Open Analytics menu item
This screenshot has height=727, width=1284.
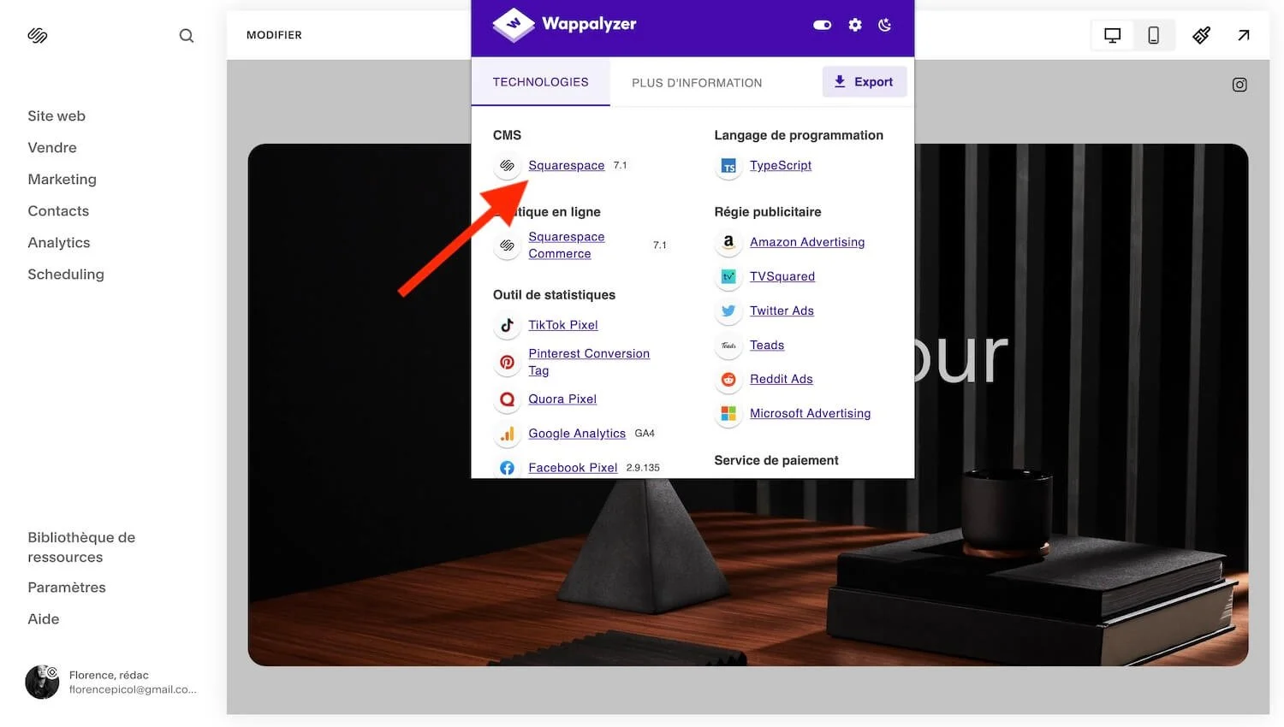[59, 242]
